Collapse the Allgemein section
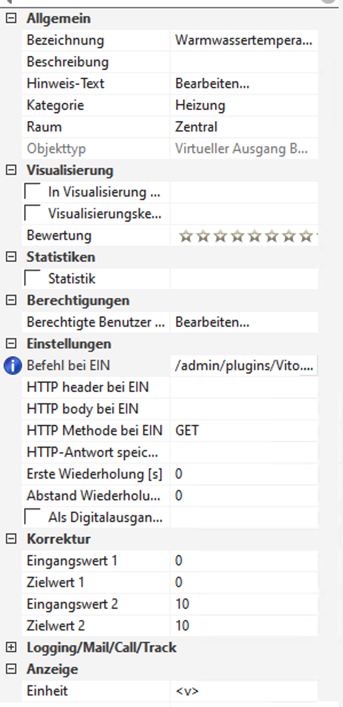This screenshot has height=707, width=343. coord(10,19)
